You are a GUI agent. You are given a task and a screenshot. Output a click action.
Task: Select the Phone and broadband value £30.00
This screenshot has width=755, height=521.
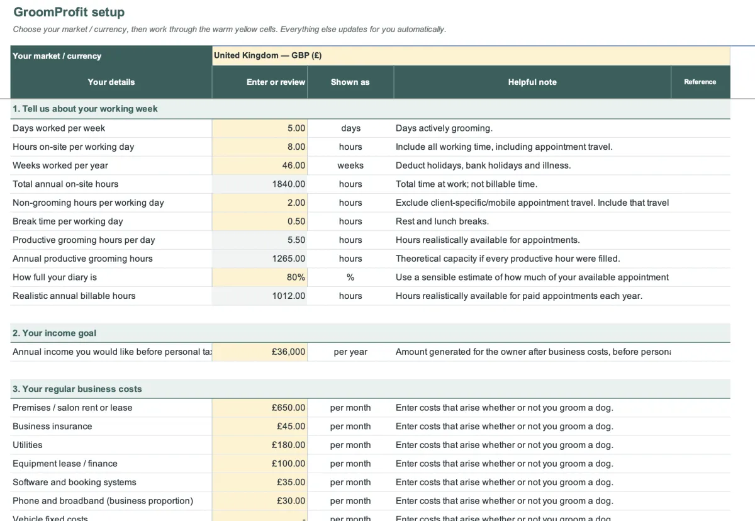point(259,501)
